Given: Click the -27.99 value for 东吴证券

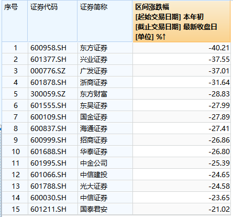Looking at the screenshot, I should [219, 105].
